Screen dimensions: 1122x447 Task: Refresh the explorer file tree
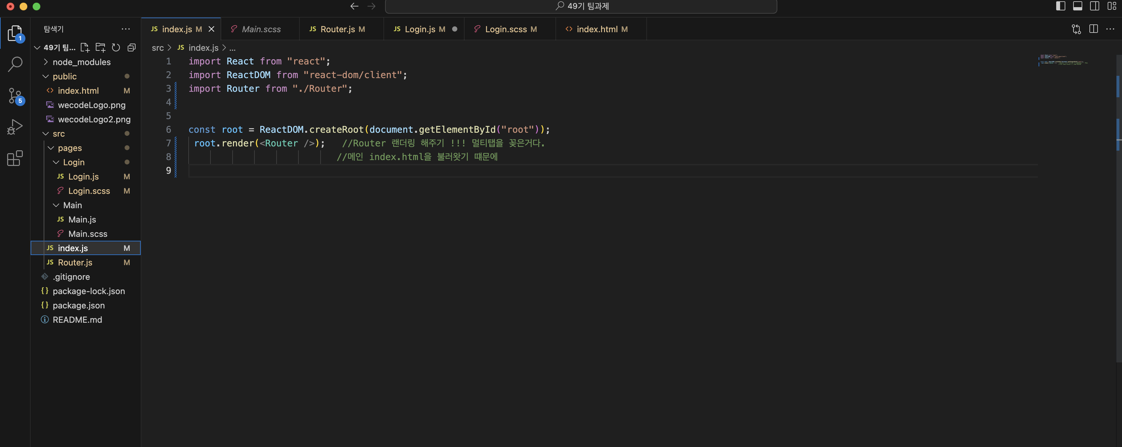(116, 47)
